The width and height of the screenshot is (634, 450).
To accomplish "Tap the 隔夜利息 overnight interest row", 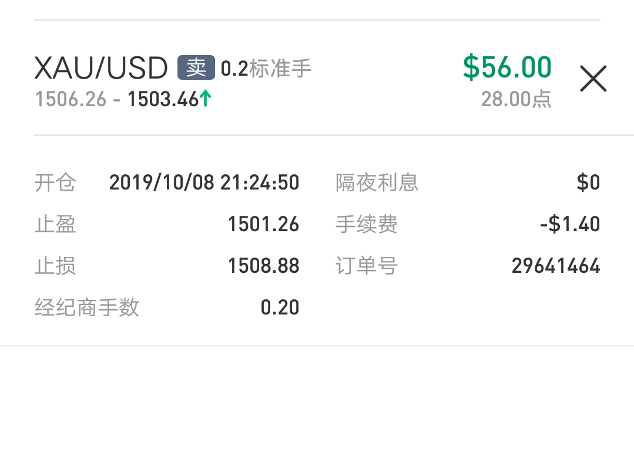I will pos(468,182).
